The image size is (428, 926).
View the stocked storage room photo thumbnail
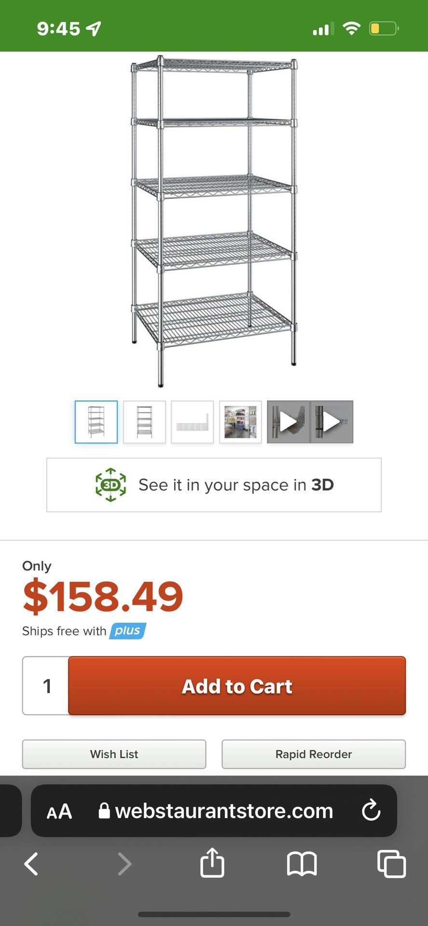coord(240,422)
